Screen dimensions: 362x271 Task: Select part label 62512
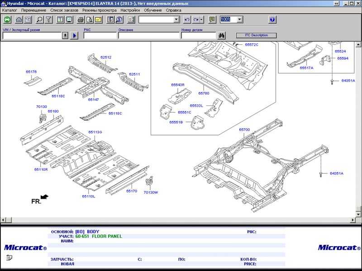point(106,57)
